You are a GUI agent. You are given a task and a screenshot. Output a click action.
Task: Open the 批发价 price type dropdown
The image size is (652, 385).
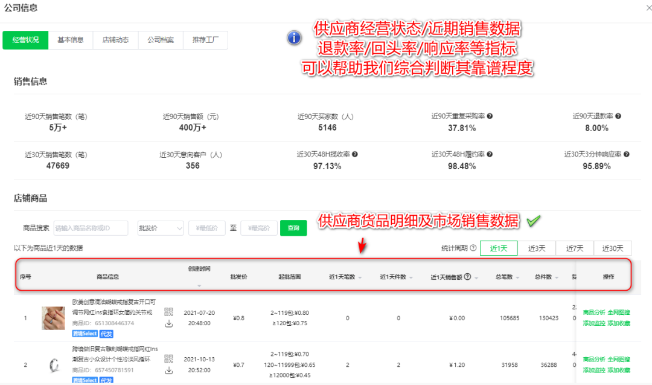[161, 228]
